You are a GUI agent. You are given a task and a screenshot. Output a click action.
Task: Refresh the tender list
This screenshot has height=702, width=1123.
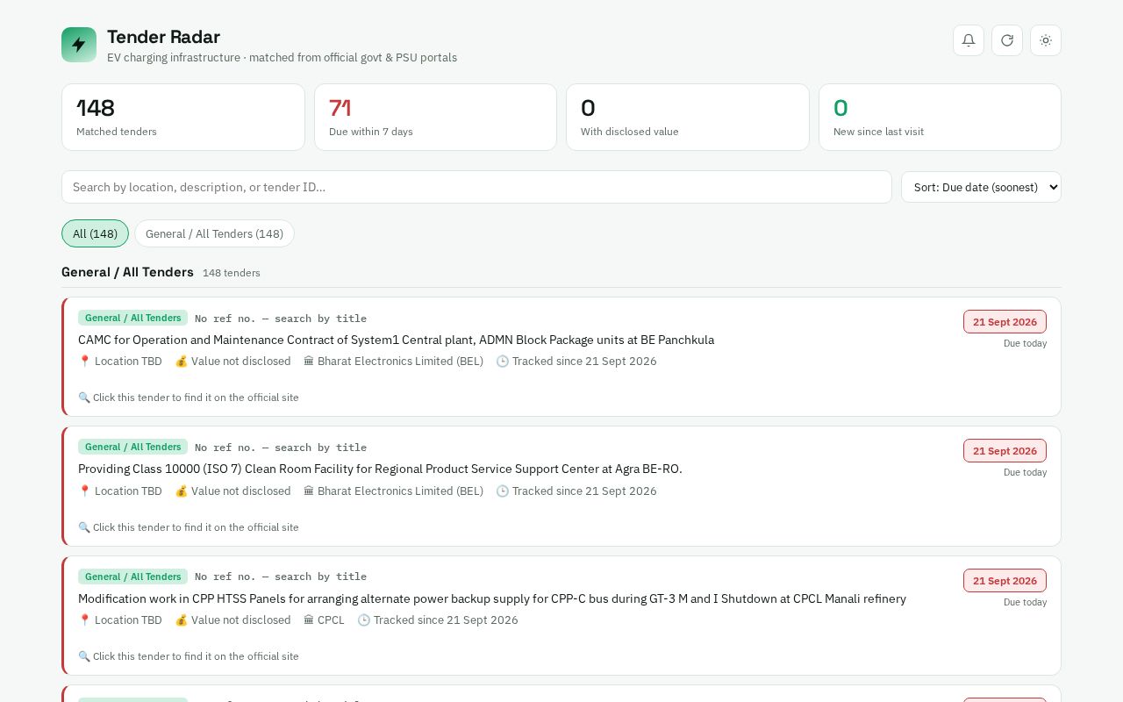click(x=1007, y=40)
